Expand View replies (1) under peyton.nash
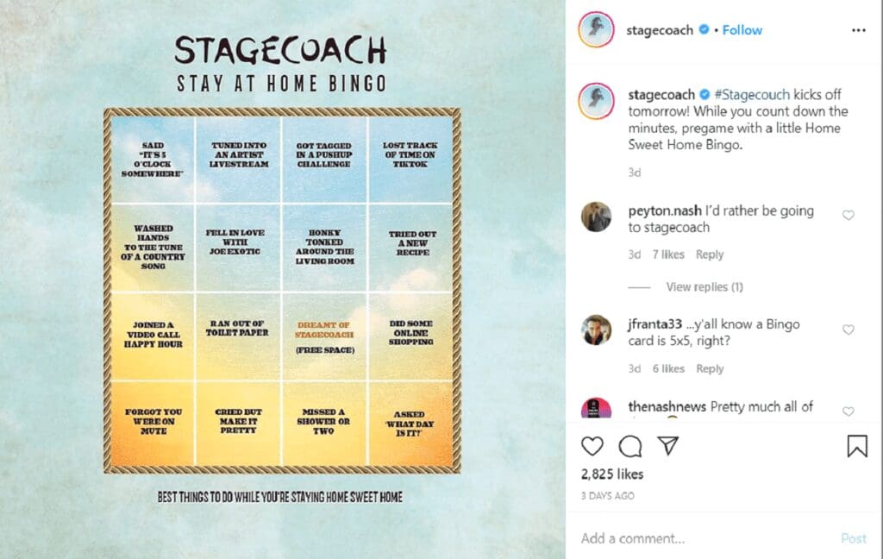 (705, 286)
